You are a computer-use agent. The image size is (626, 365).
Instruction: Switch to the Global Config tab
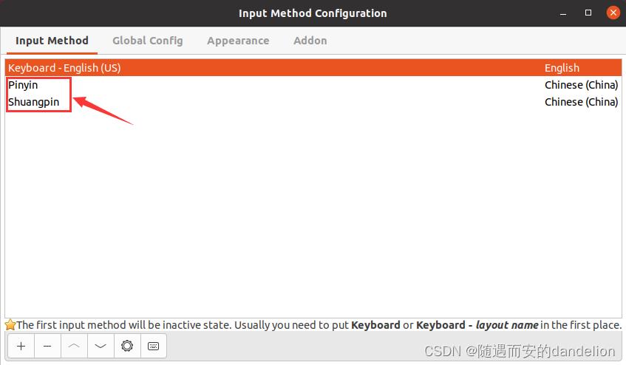147,41
